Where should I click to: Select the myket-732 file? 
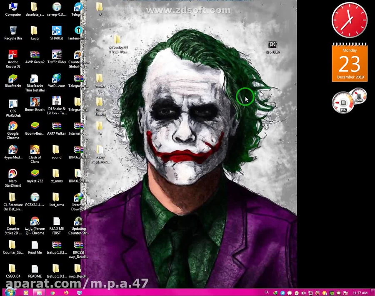click(x=35, y=176)
